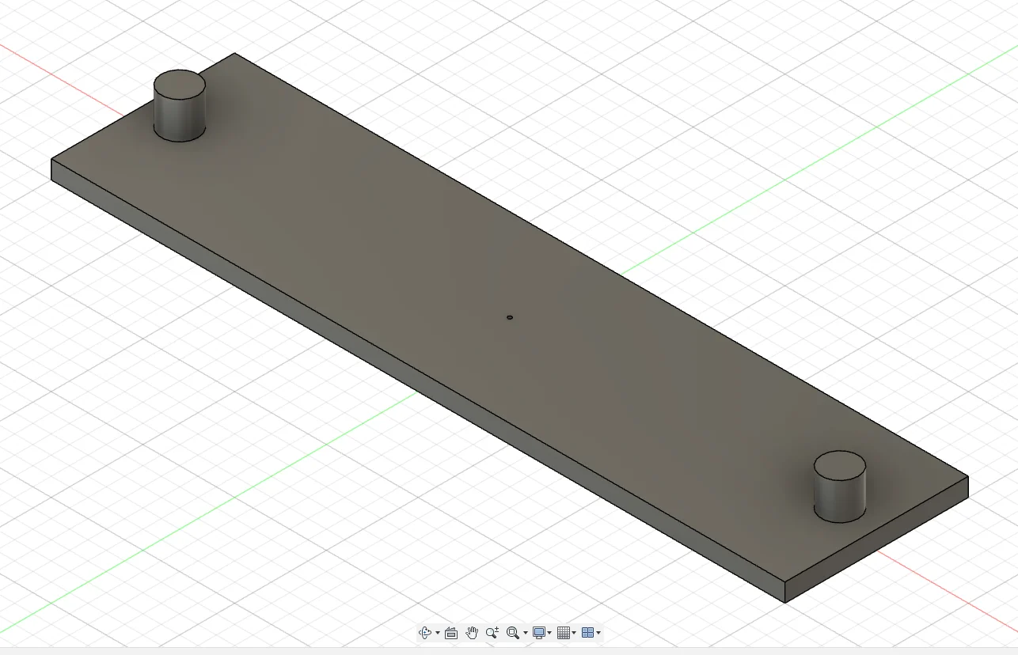Select curved side of the right cylinder

[840, 498]
